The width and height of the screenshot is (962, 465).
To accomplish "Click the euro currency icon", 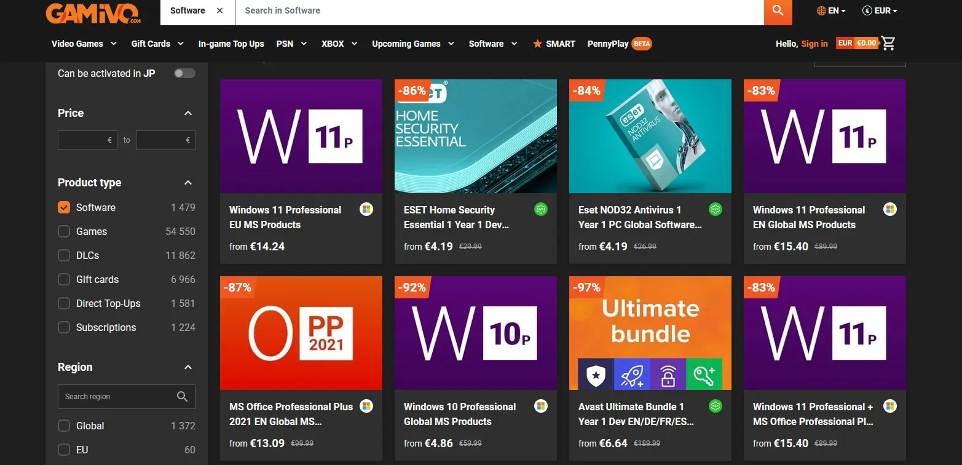I will tap(867, 10).
